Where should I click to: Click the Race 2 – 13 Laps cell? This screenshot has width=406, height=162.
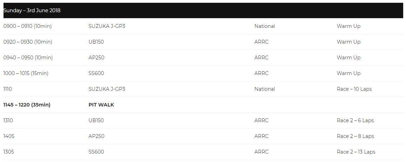pos(356,152)
